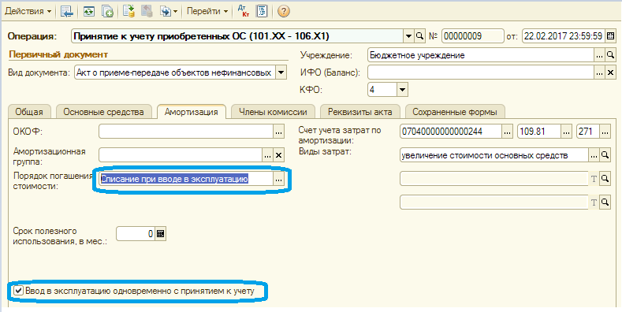Click the Срок полезного использования value field
This screenshot has width=622, height=312.
[136, 234]
